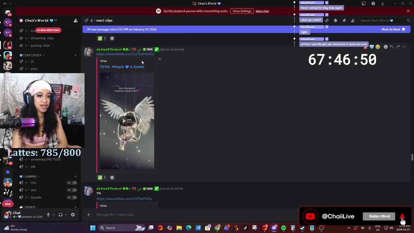Viewport: 414px width, 233px height.
Task: Collapse LIFE LATELY category
Action: [x=32, y=55]
